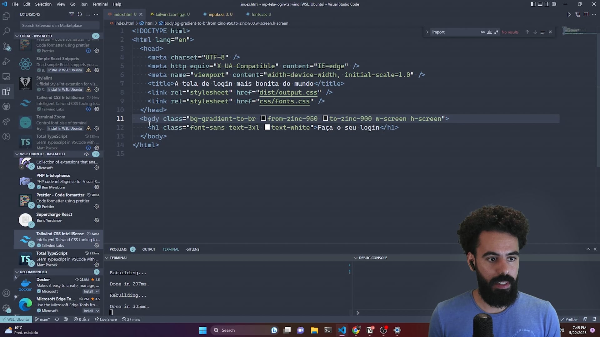Enable Use Regular Expression in find
The width and height of the screenshot is (600, 337).
[x=496, y=32]
